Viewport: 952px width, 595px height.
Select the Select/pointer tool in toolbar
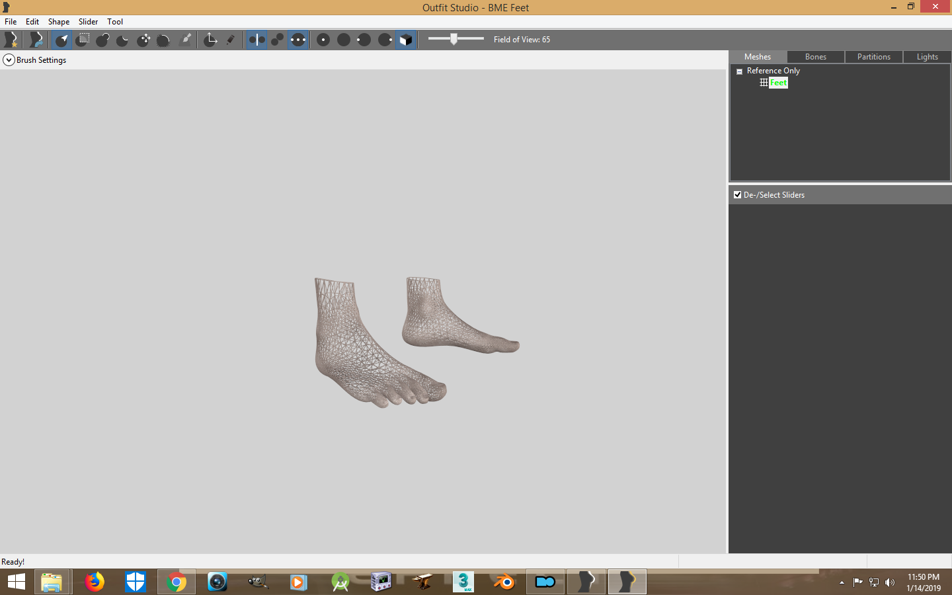point(61,40)
